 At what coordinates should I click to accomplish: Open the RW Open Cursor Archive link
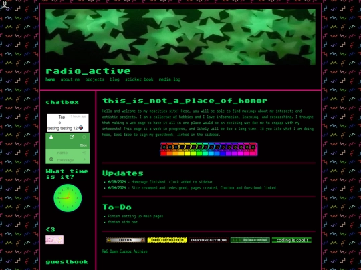pyautogui.click(x=125, y=251)
